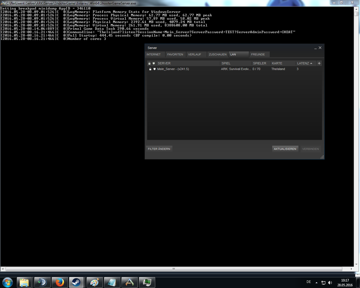Launch Firefox from the taskbar
This screenshot has width=360, height=288.
click(60, 282)
